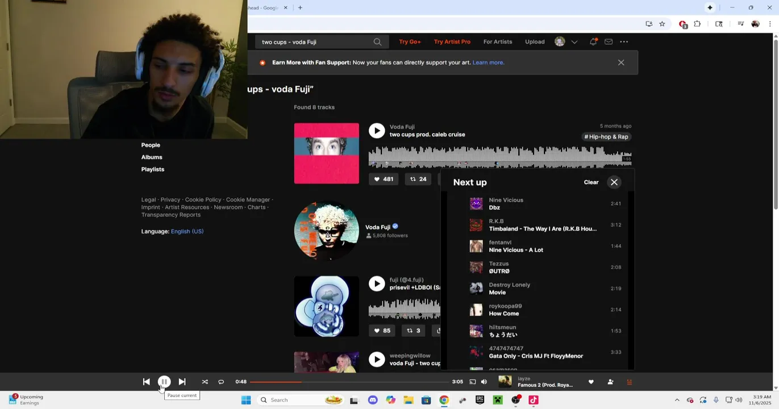Open the Learn more link
779x409 pixels.
488,62
